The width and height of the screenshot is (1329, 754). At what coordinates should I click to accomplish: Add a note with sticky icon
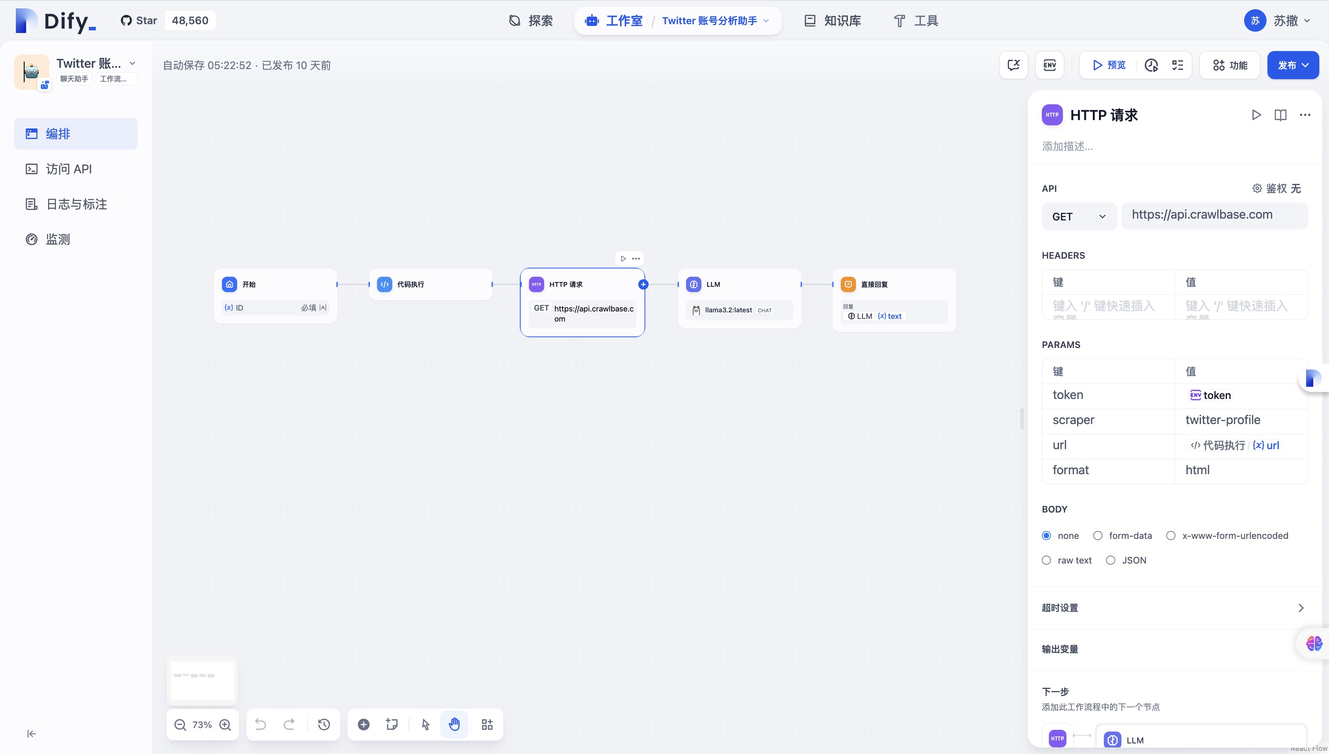point(392,725)
